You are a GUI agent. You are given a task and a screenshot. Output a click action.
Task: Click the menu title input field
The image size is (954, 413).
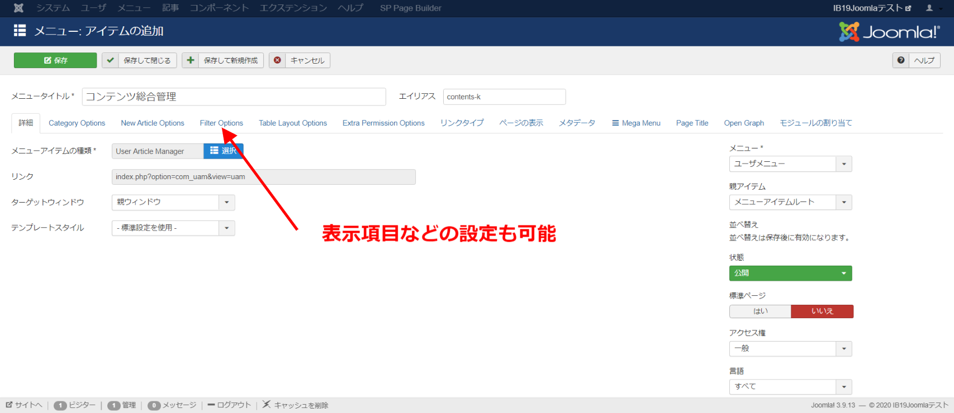(x=234, y=97)
